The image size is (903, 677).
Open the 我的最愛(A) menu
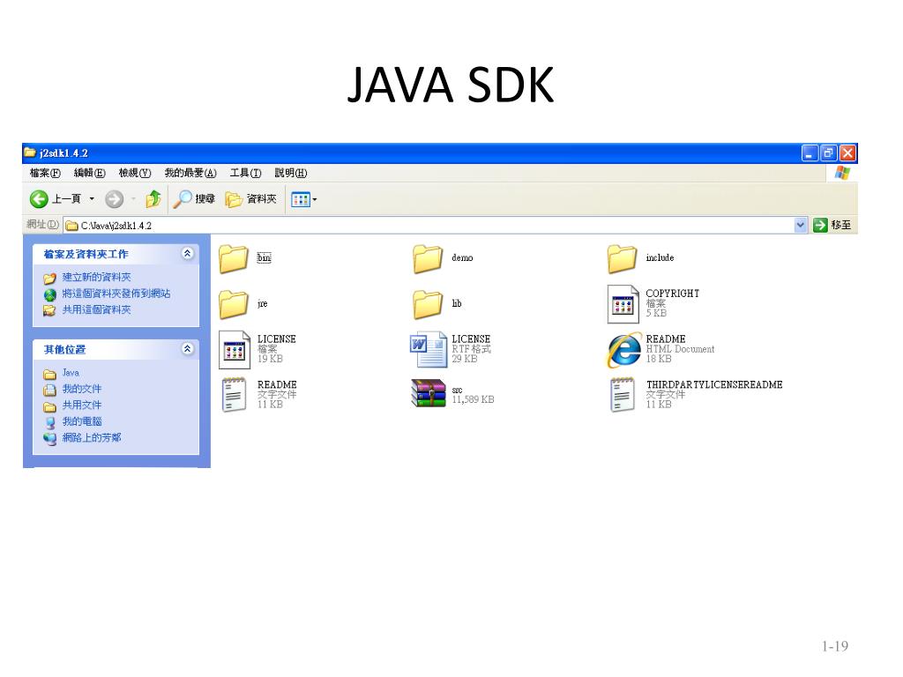coord(190,173)
